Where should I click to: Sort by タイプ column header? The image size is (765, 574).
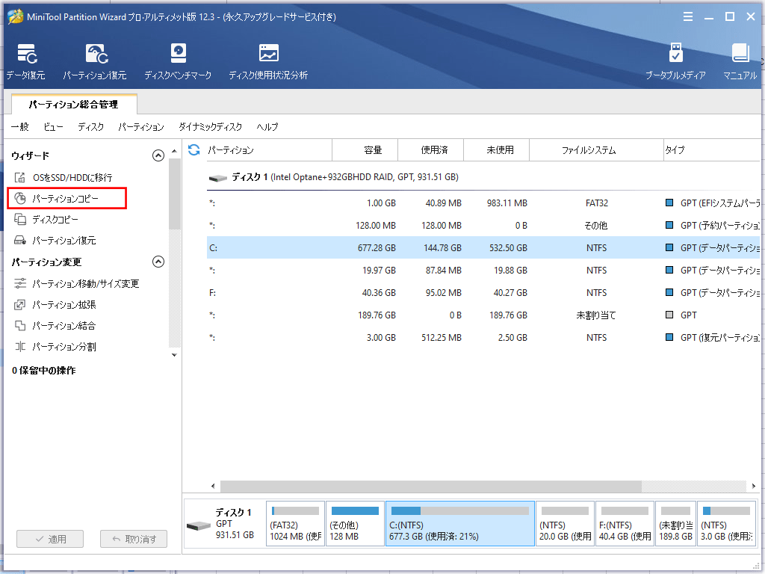712,149
